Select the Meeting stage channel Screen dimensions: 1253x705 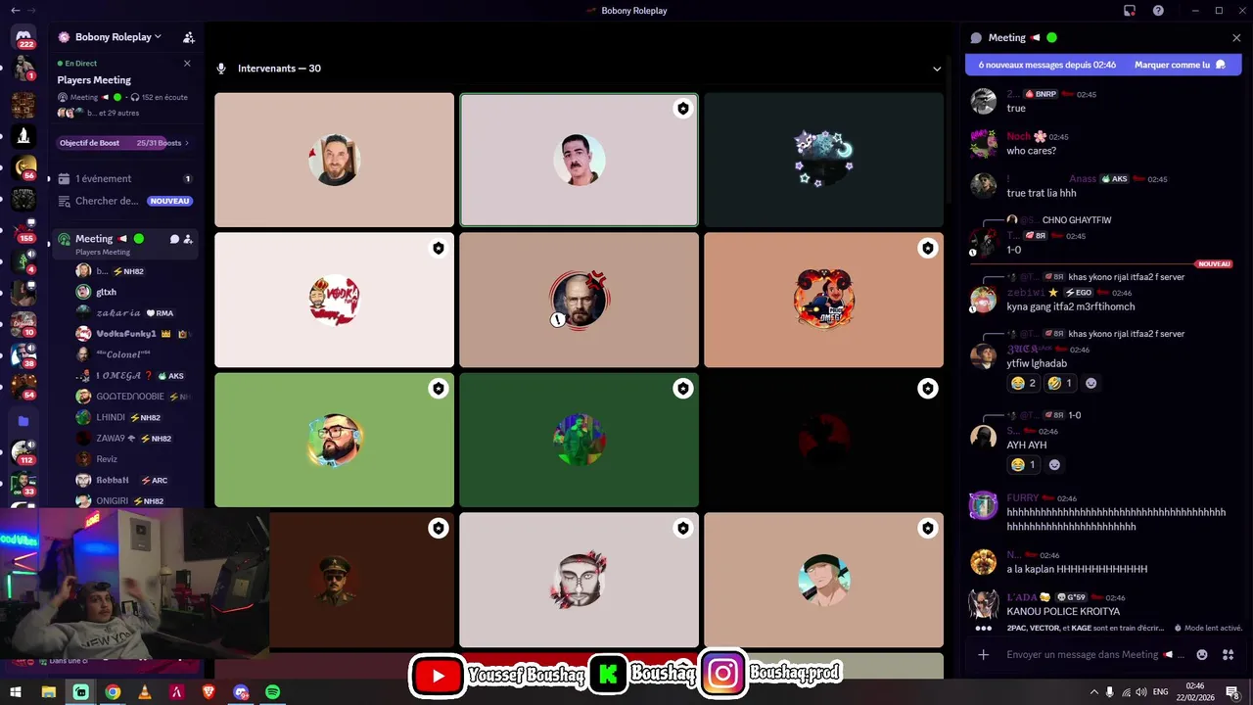125,244
